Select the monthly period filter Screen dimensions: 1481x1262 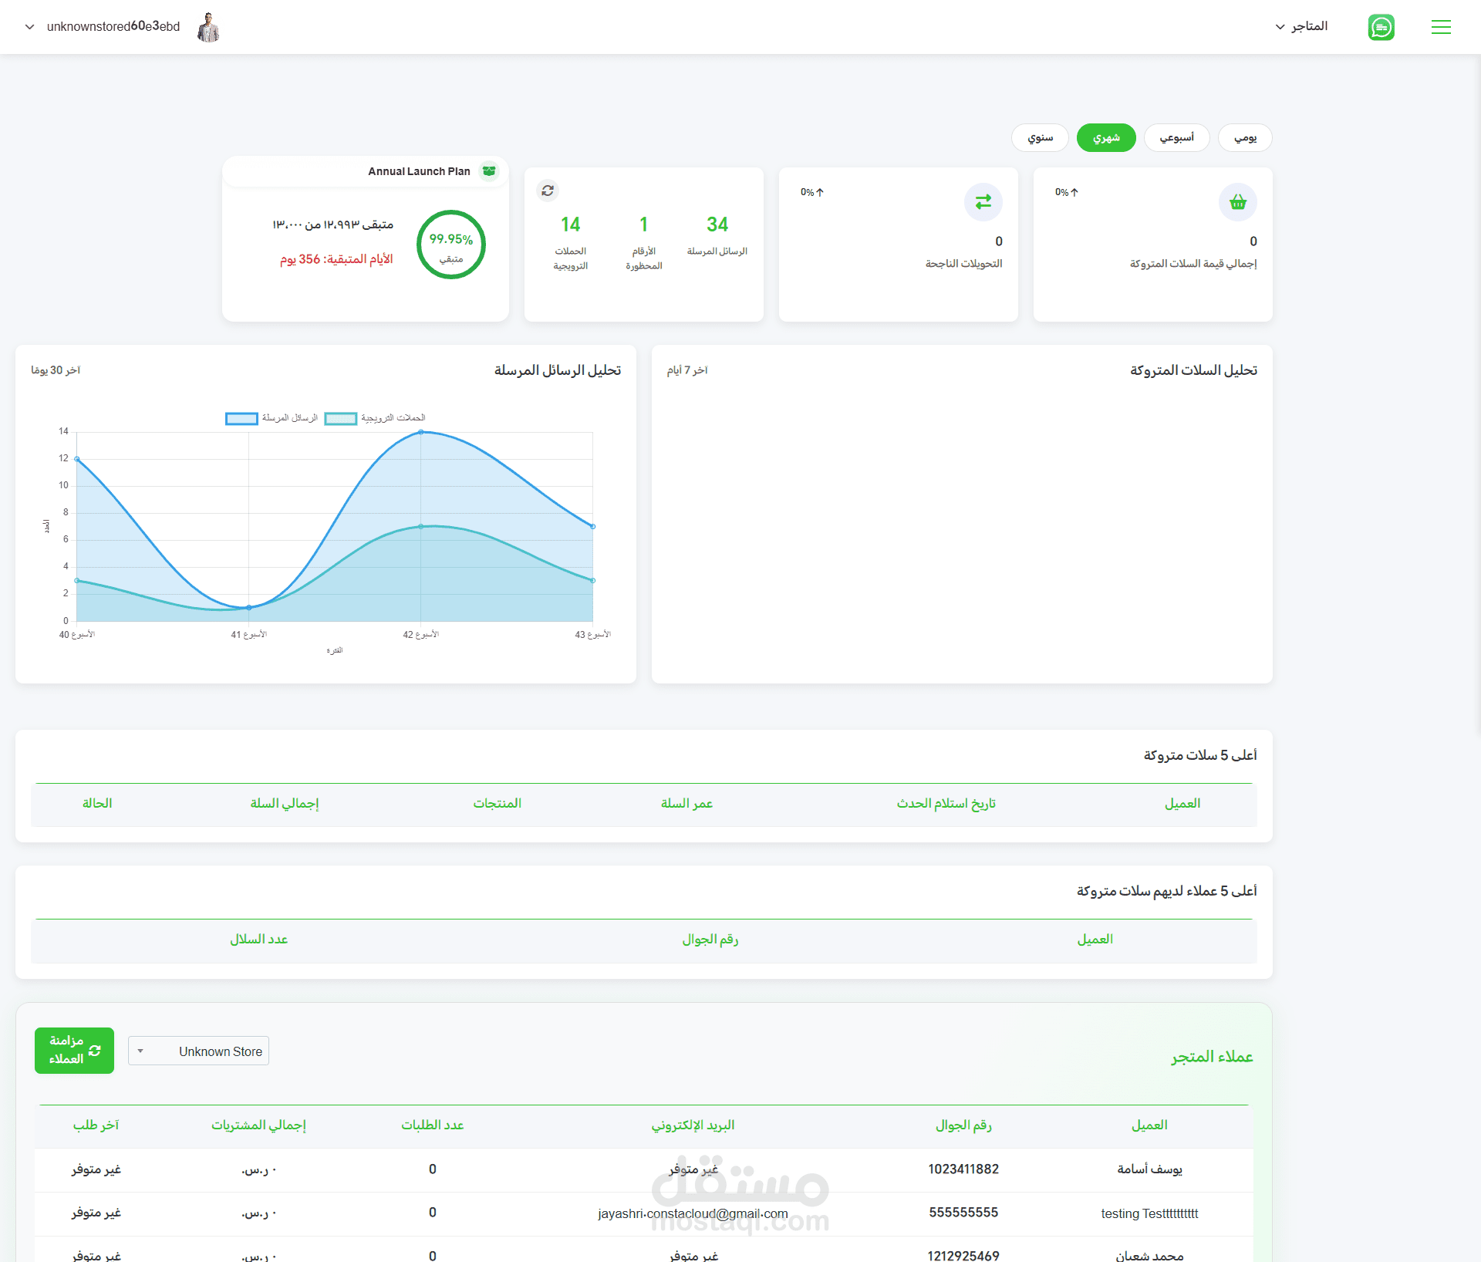[x=1106, y=138]
